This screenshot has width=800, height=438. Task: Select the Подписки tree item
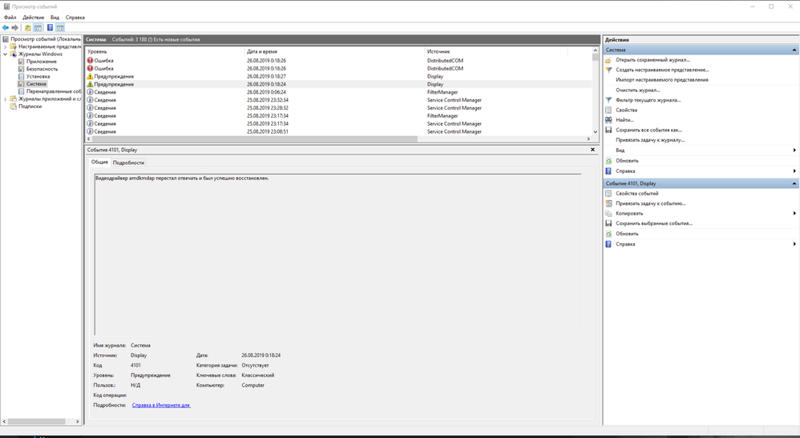30,106
